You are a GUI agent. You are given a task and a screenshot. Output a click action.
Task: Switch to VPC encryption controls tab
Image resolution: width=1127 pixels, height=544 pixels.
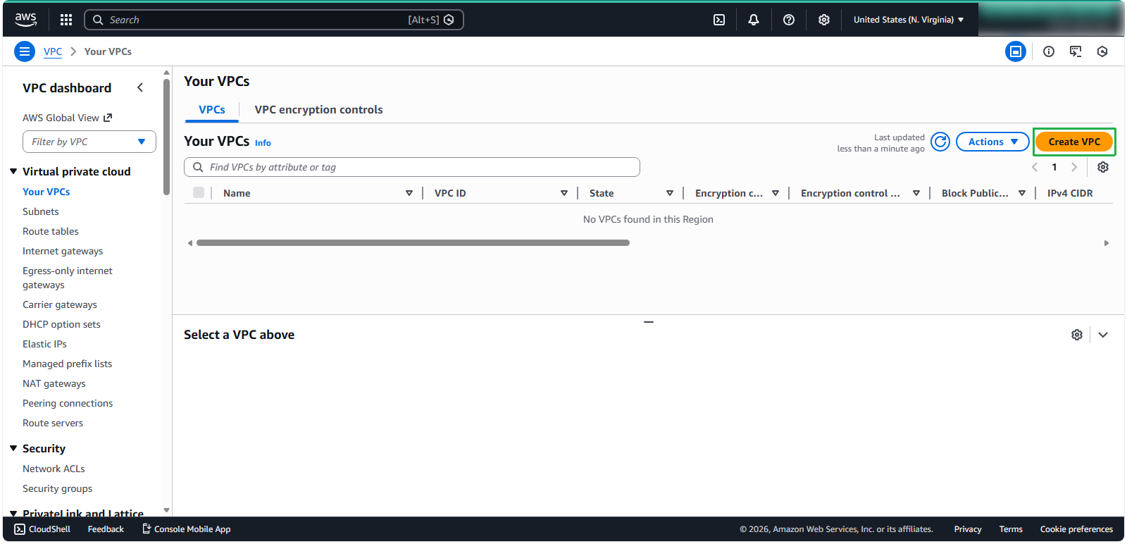[x=318, y=110]
